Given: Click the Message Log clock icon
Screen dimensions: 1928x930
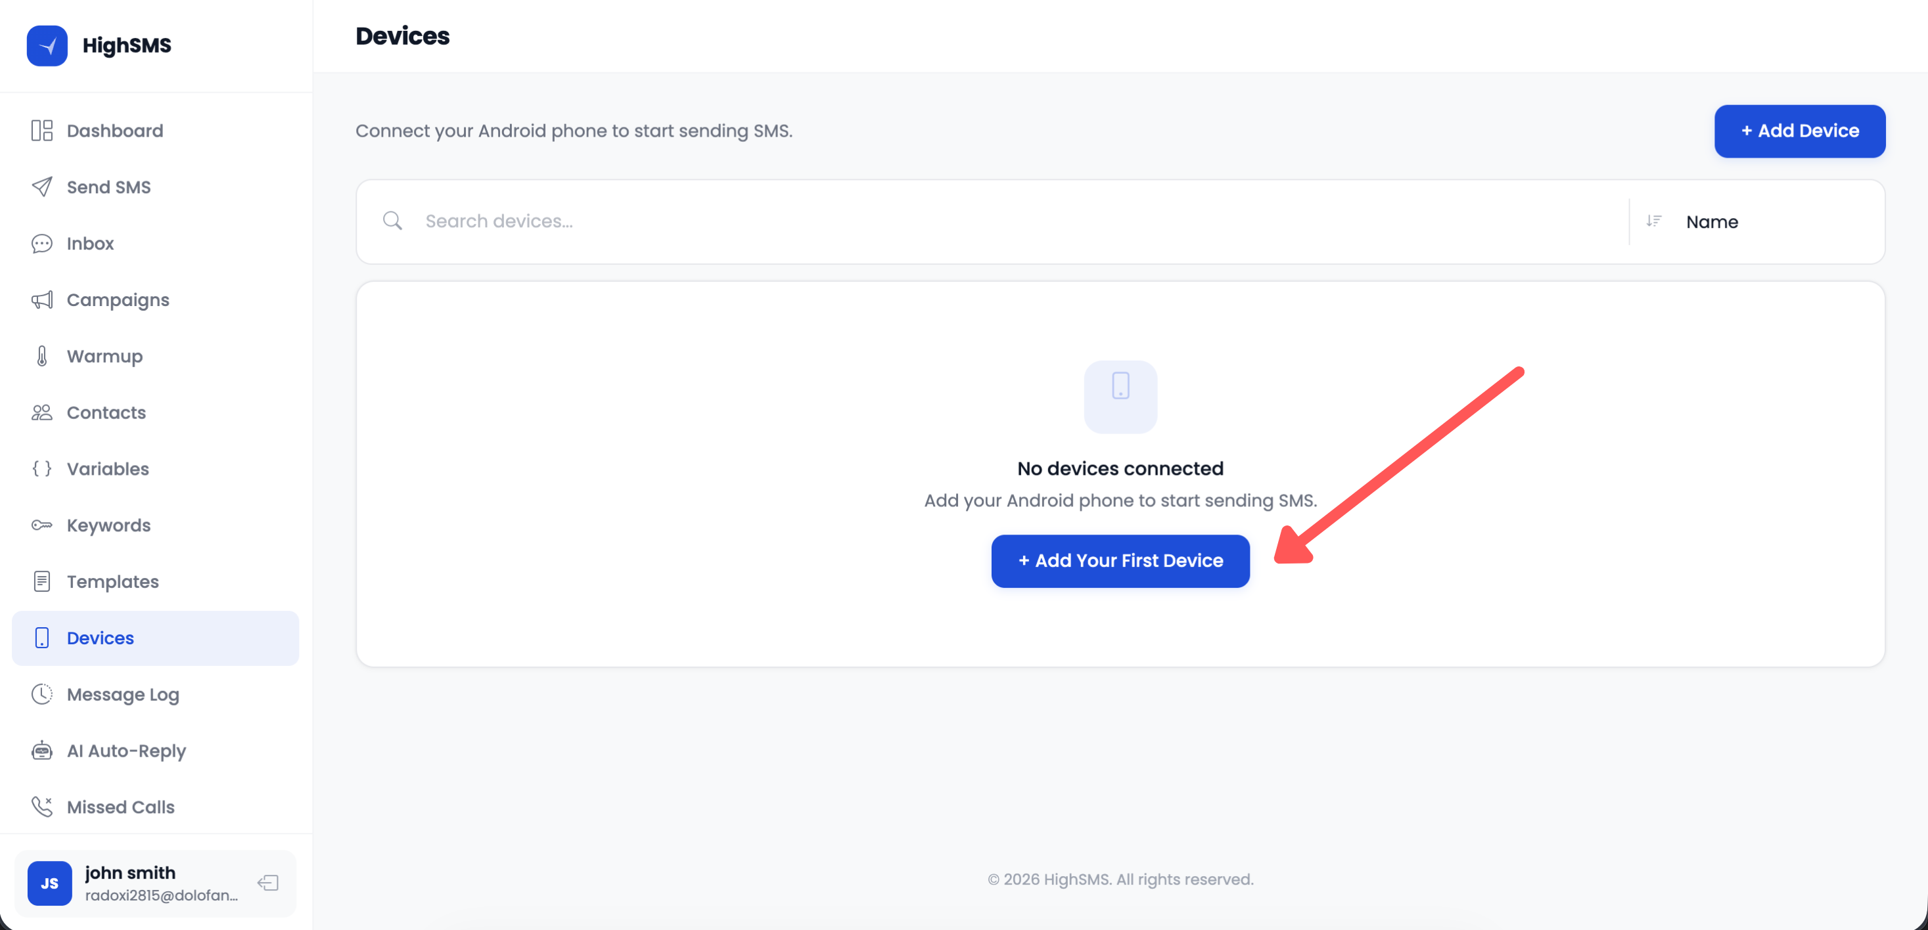Looking at the screenshot, I should 42,694.
